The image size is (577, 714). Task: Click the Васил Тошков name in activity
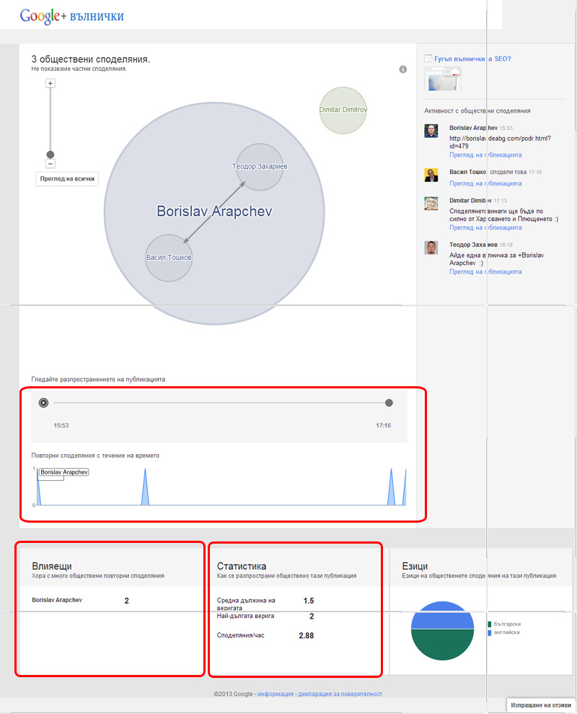click(468, 172)
